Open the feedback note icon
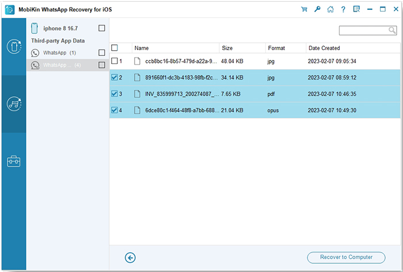The height and width of the screenshot is (272, 403). pos(356,10)
